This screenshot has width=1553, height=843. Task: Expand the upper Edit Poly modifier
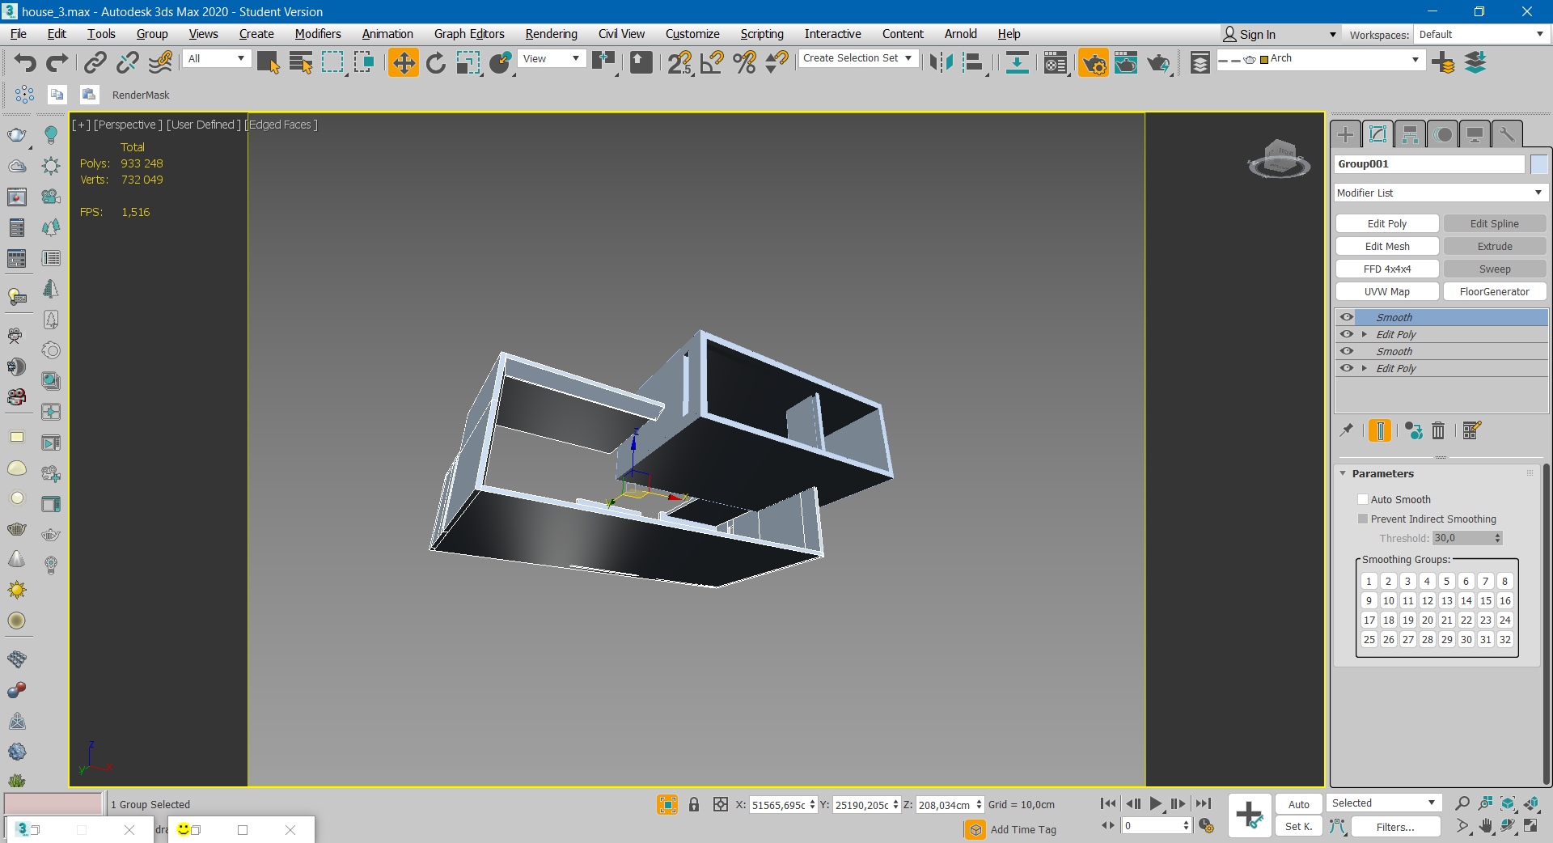point(1365,334)
